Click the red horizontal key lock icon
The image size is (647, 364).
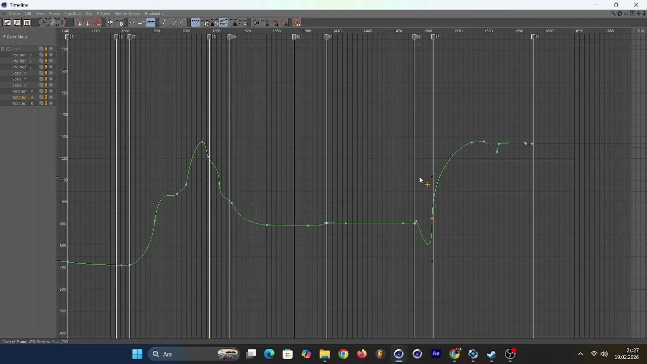(275, 23)
